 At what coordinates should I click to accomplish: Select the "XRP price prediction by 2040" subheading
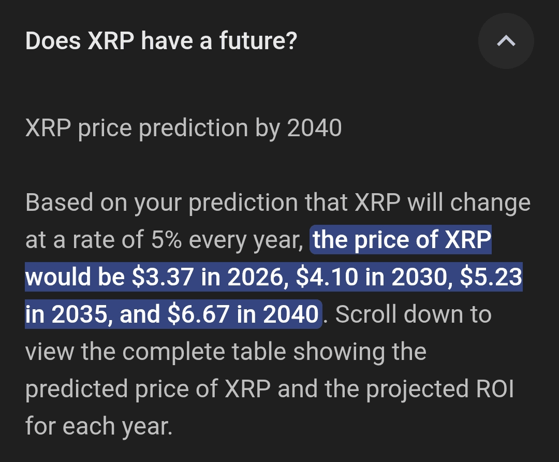tap(184, 128)
